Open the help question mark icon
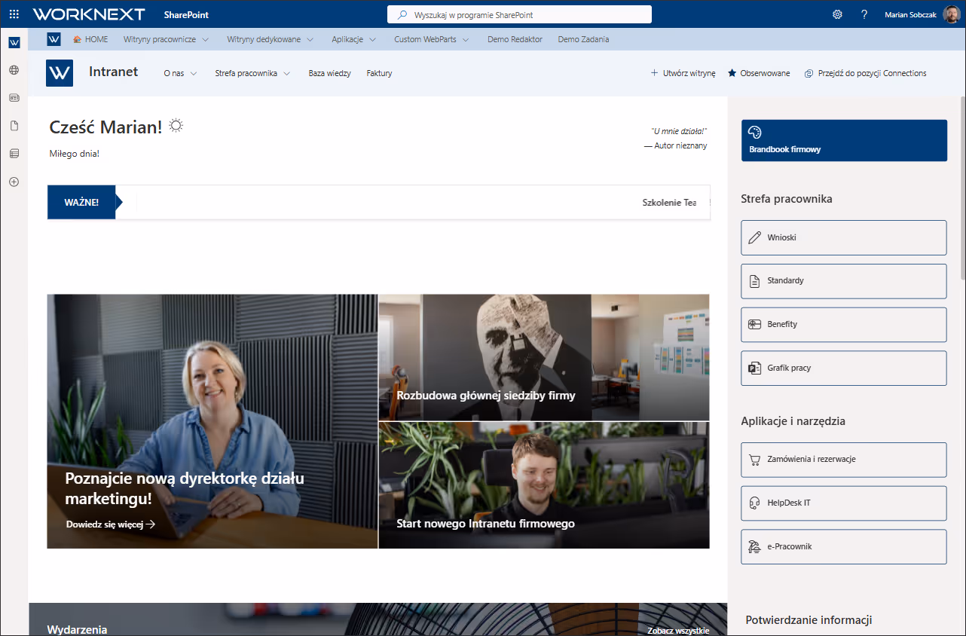The image size is (966, 636). [864, 14]
